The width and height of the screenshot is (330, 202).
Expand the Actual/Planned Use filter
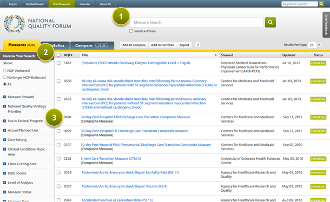pos(5,131)
